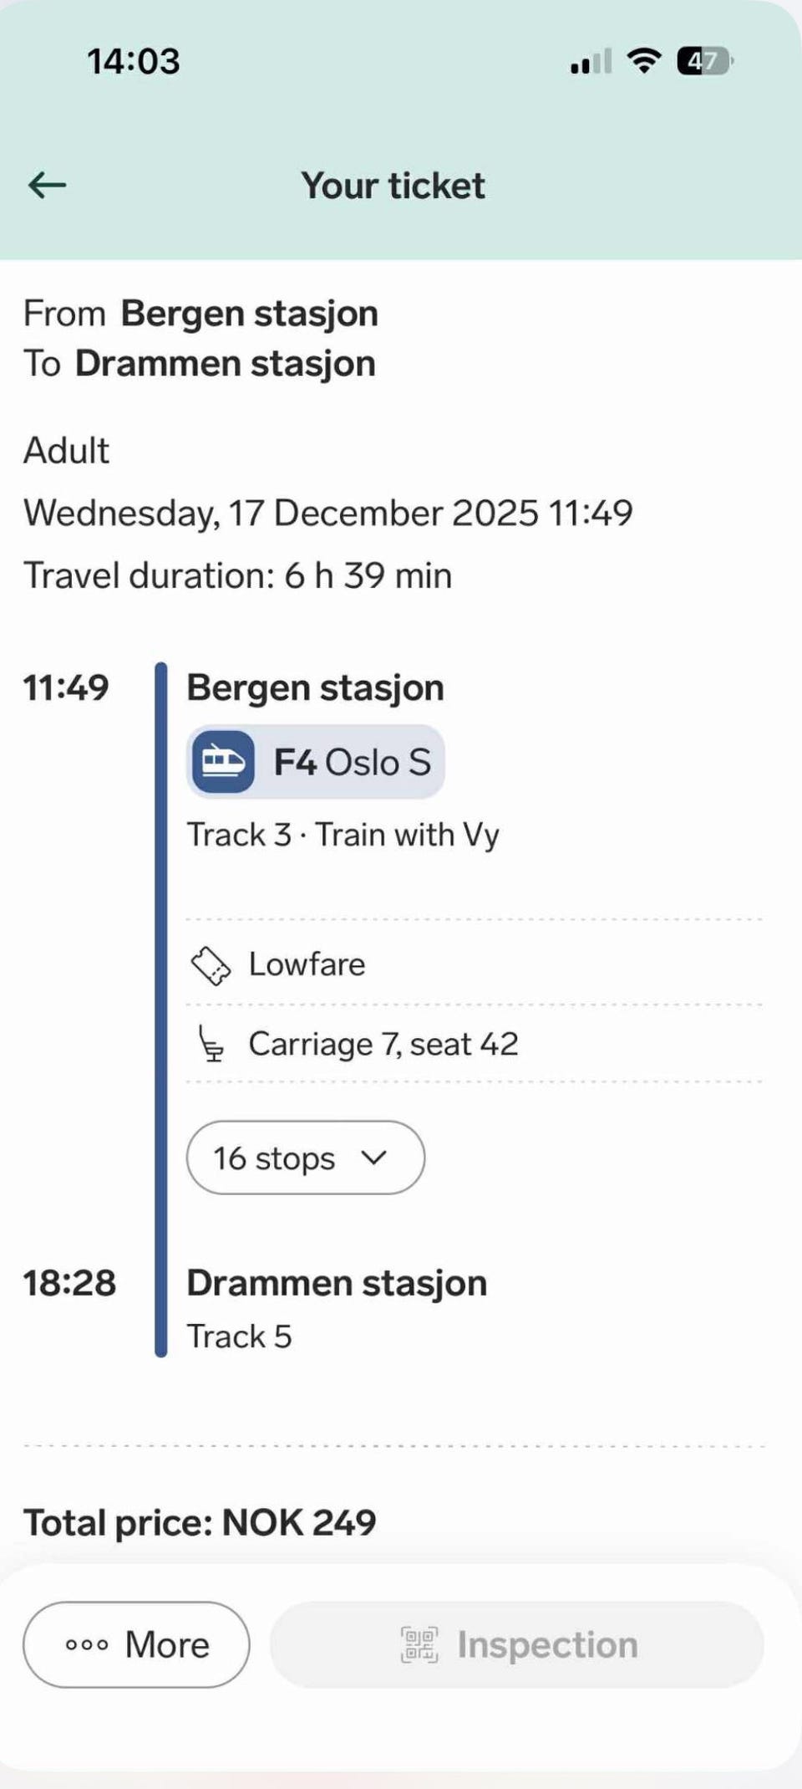Tap the back arrow in header
802x1789 pixels.
point(47,185)
